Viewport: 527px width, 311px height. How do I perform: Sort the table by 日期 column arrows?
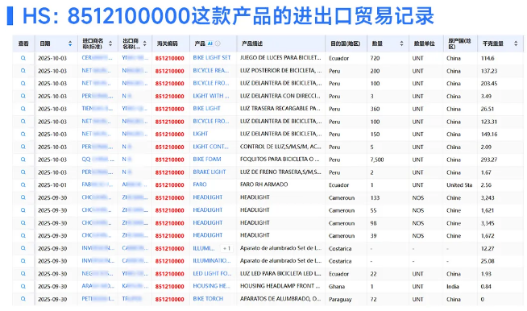click(70, 44)
